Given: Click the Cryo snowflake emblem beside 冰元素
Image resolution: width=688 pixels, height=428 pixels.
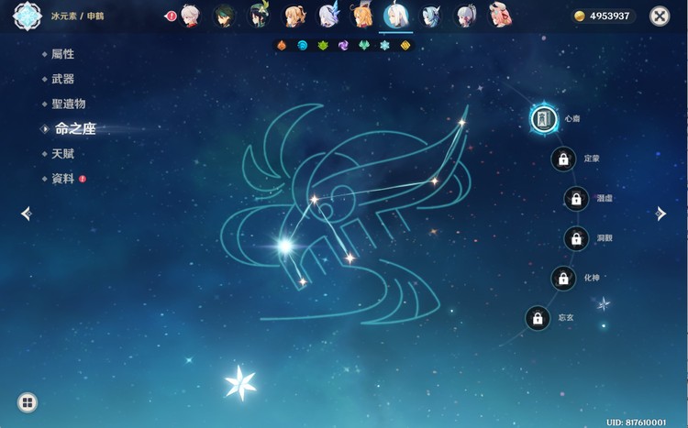Looking at the screenshot, I should 28,16.
